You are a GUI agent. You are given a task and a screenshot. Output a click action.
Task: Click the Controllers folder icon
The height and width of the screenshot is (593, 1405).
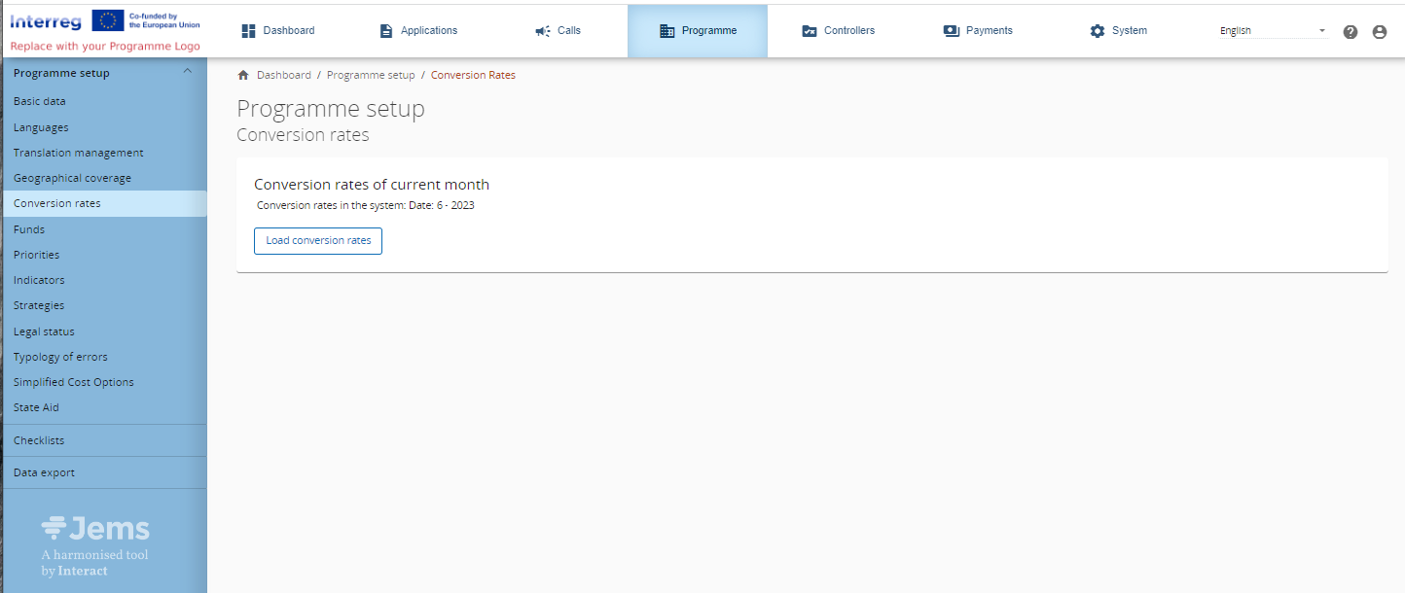pyautogui.click(x=810, y=31)
